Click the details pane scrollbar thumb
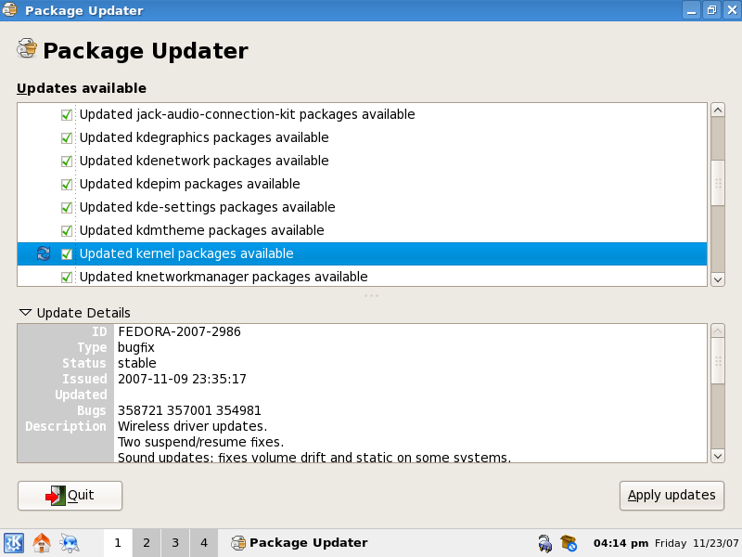The image size is (742, 557). (x=718, y=361)
